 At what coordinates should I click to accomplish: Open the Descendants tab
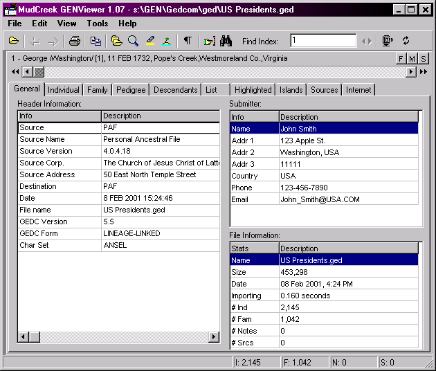click(175, 90)
